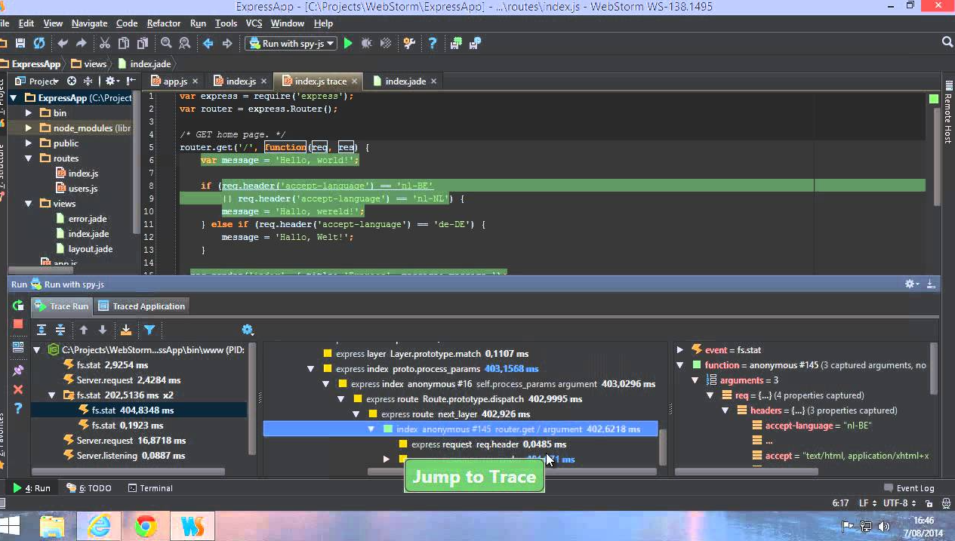Select the Trace Run tab
Viewport: 955px width, 541px height.
click(x=62, y=306)
